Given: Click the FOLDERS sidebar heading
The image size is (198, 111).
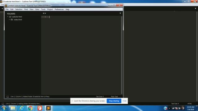Looking at the screenshot, I should (x=11, y=14).
